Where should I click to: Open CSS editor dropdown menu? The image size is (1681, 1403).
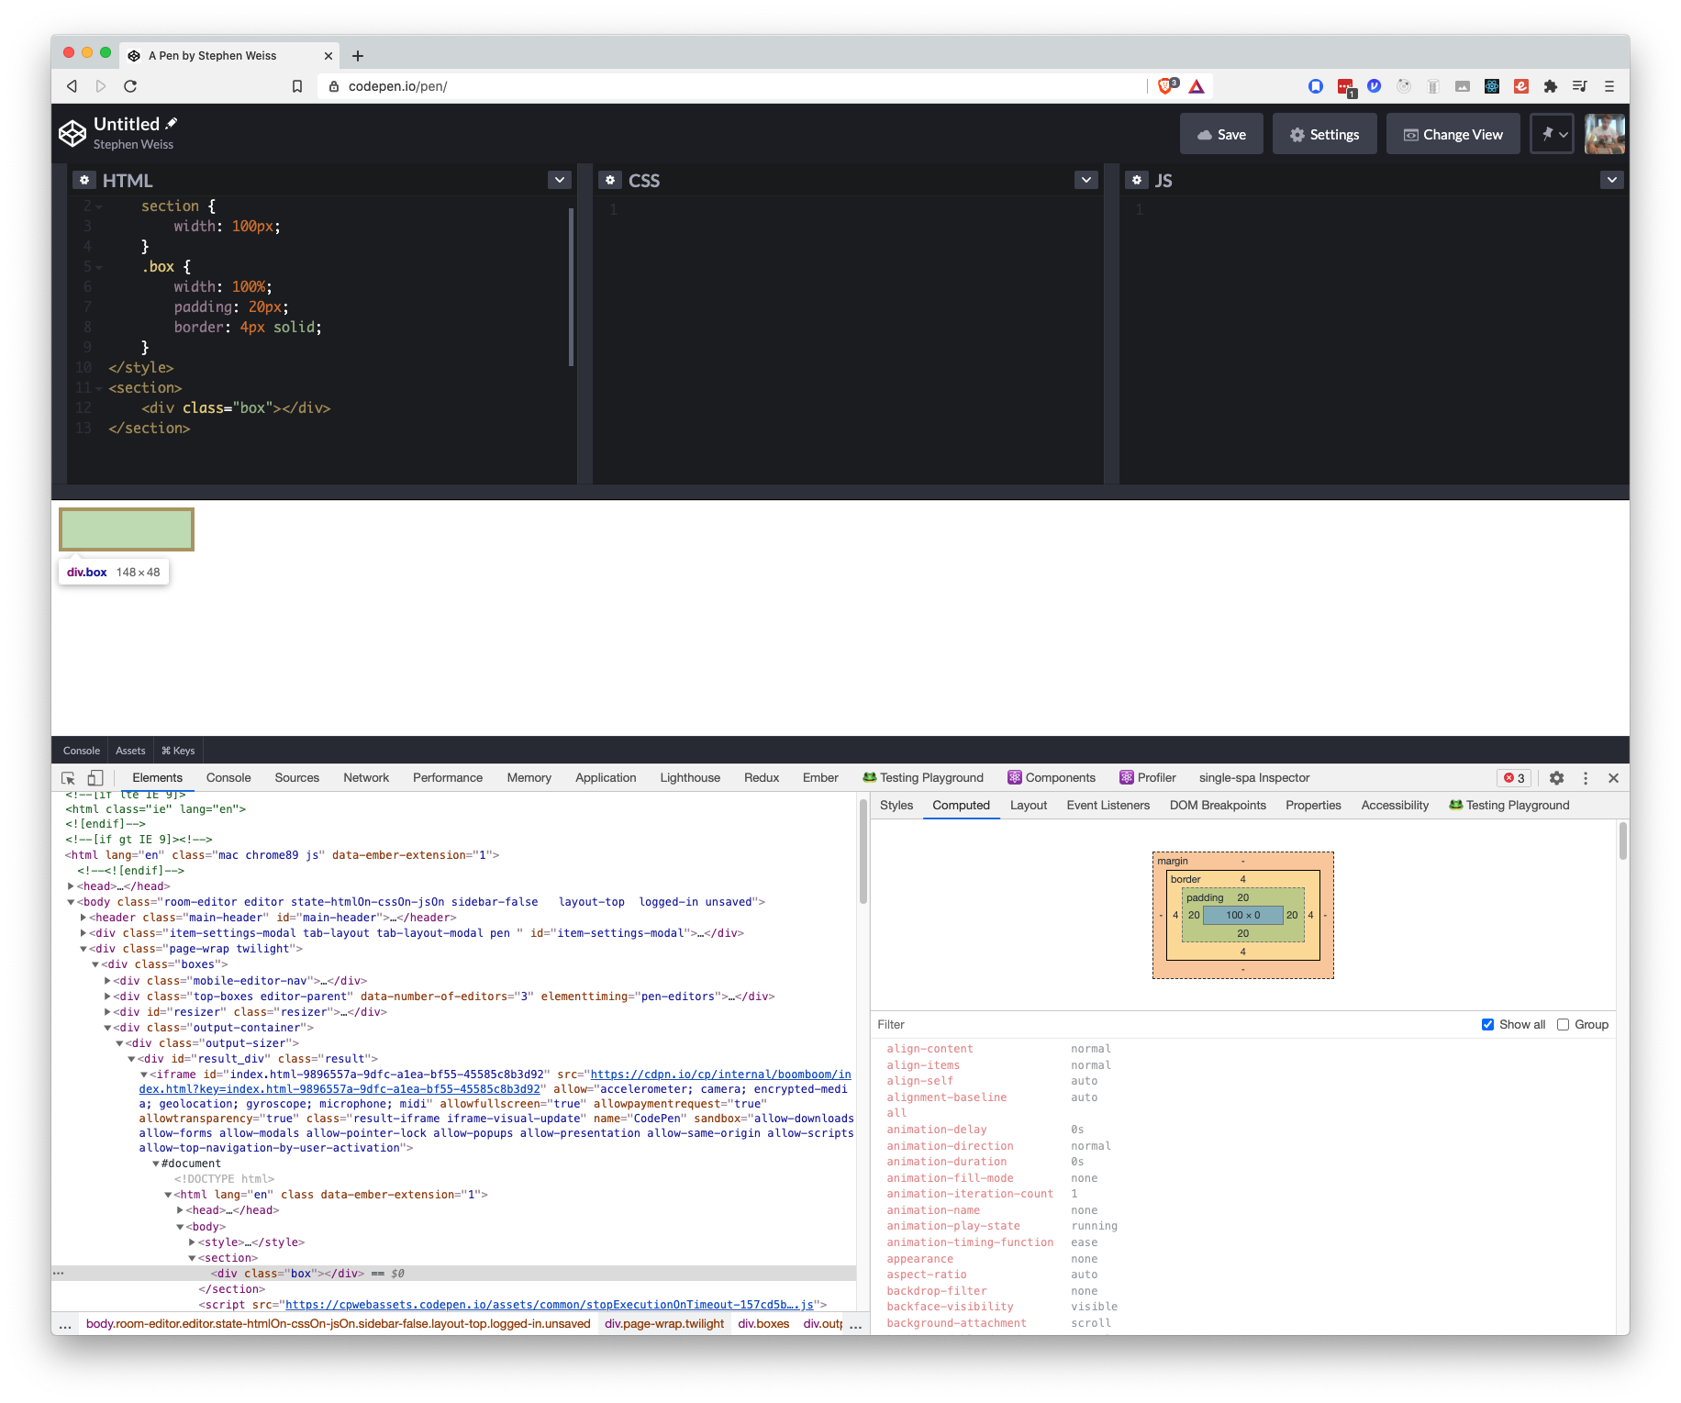click(x=1086, y=180)
